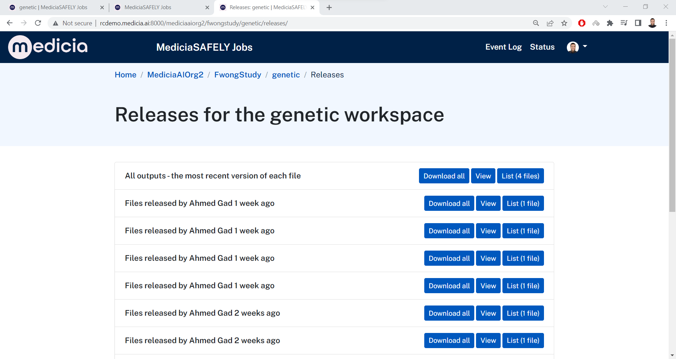This screenshot has height=359, width=676.
Task: Click MediciaSAFELY Jobs header title
Action: pos(204,47)
